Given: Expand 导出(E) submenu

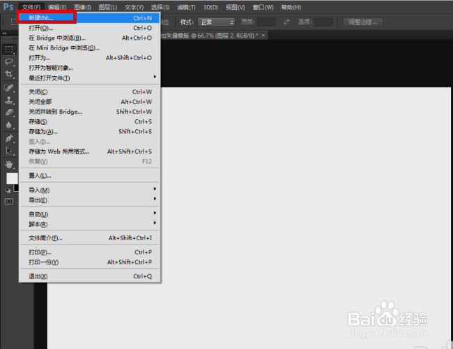Looking at the screenshot, I should click(x=90, y=200).
